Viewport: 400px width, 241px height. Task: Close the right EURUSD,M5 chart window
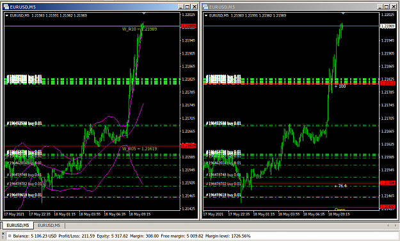(394, 7)
